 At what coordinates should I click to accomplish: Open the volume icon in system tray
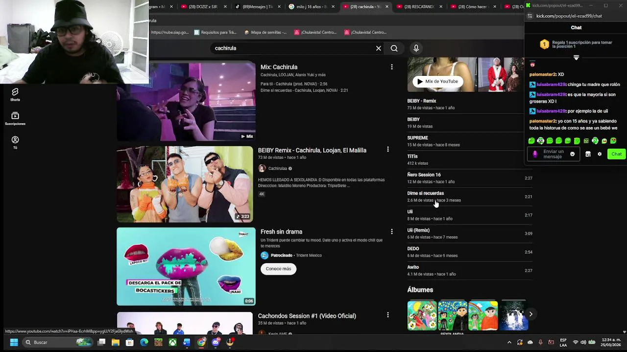click(584, 342)
